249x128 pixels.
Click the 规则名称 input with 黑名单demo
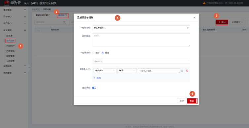141,28
